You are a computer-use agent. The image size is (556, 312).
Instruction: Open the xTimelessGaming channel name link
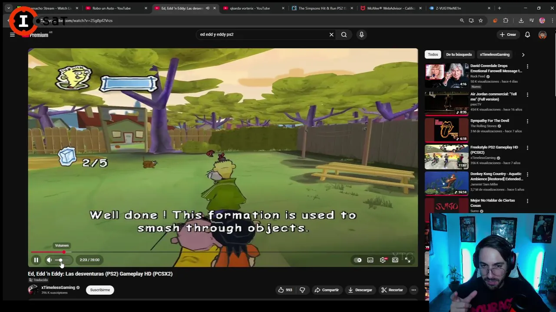click(58, 287)
